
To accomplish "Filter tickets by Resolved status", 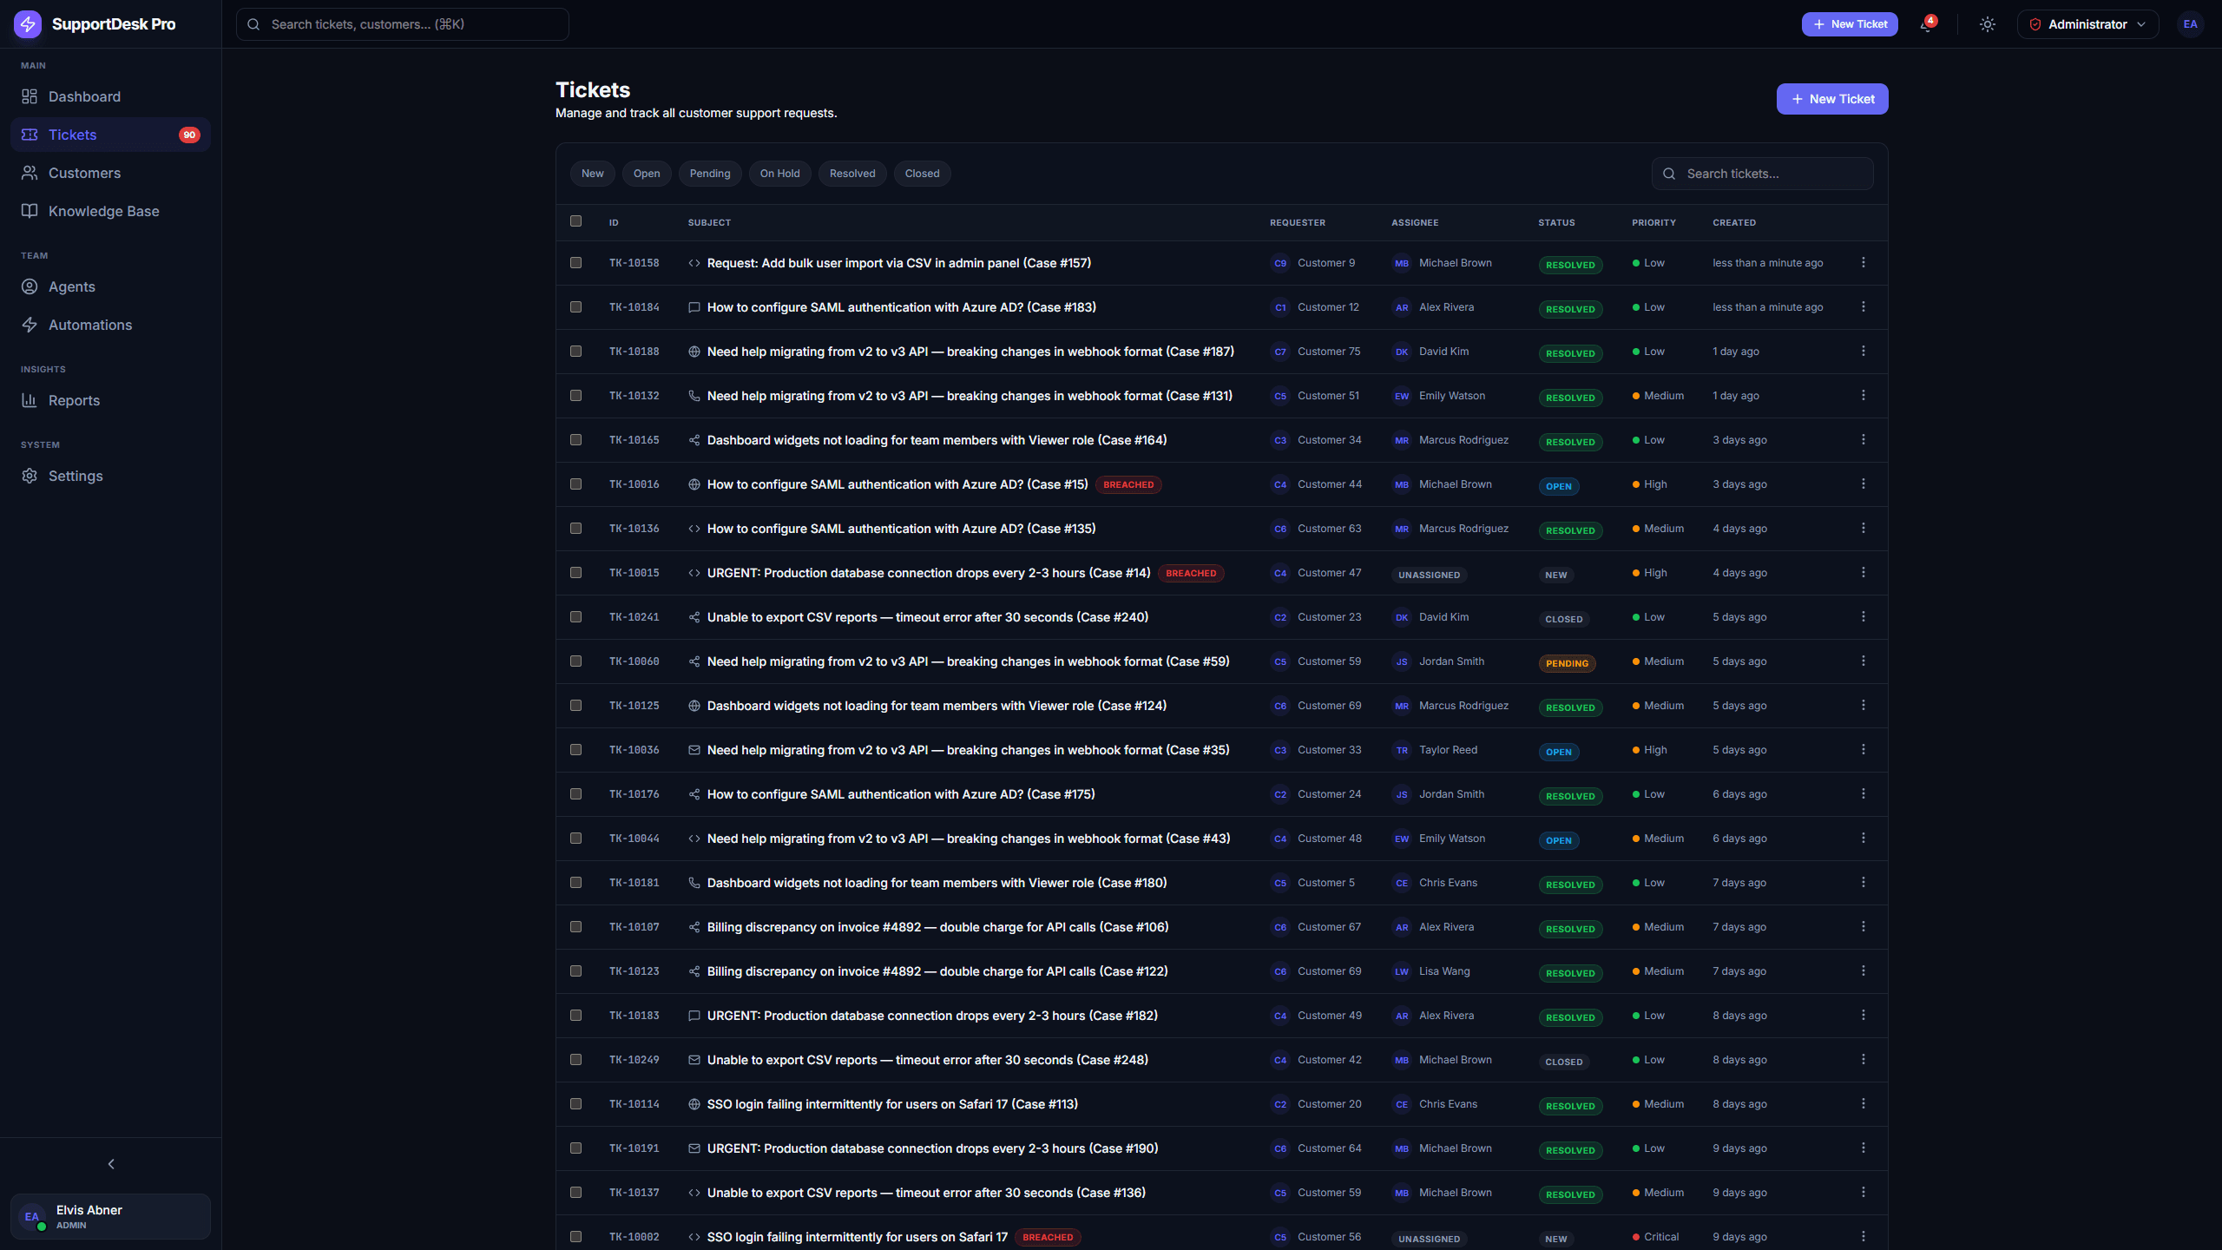I will tap(852, 174).
